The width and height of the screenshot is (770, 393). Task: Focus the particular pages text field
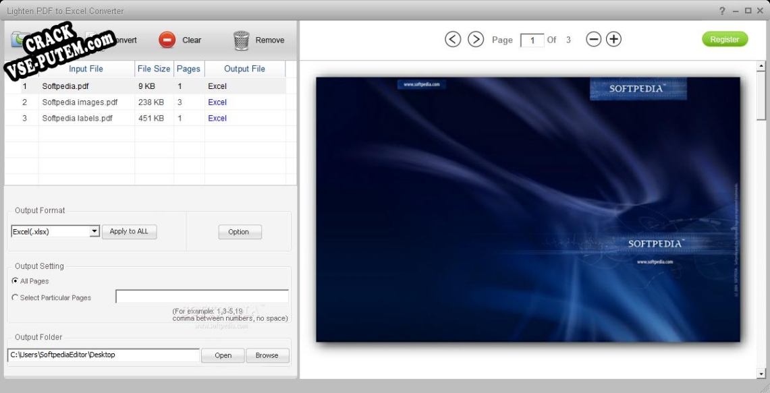(x=202, y=297)
